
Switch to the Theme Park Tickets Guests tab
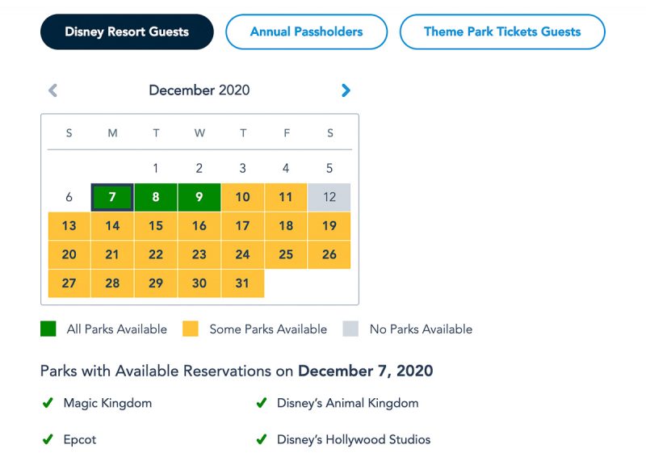502,31
